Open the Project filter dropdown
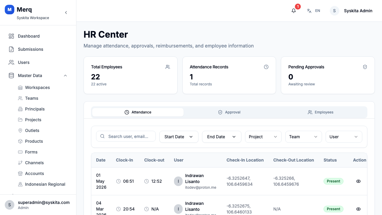The width and height of the screenshot is (382, 215). (x=263, y=137)
